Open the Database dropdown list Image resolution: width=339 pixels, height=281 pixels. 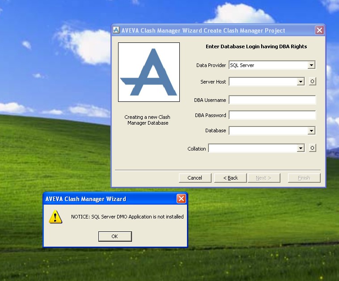click(311, 131)
